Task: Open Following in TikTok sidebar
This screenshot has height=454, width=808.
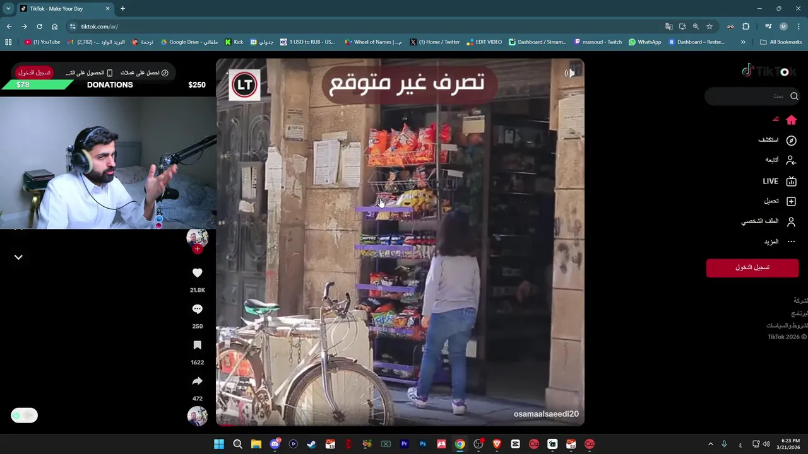Action: point(791,160)
